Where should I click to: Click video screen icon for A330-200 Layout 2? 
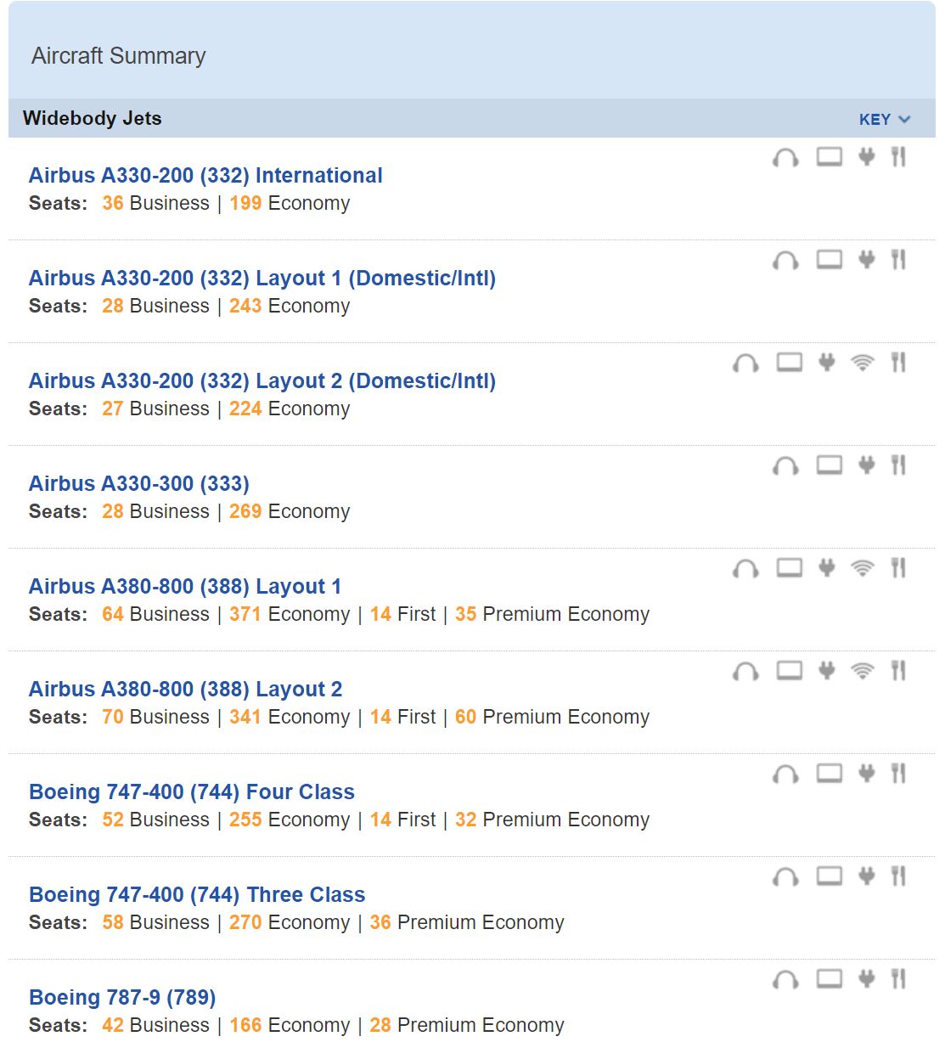point(790,363)
